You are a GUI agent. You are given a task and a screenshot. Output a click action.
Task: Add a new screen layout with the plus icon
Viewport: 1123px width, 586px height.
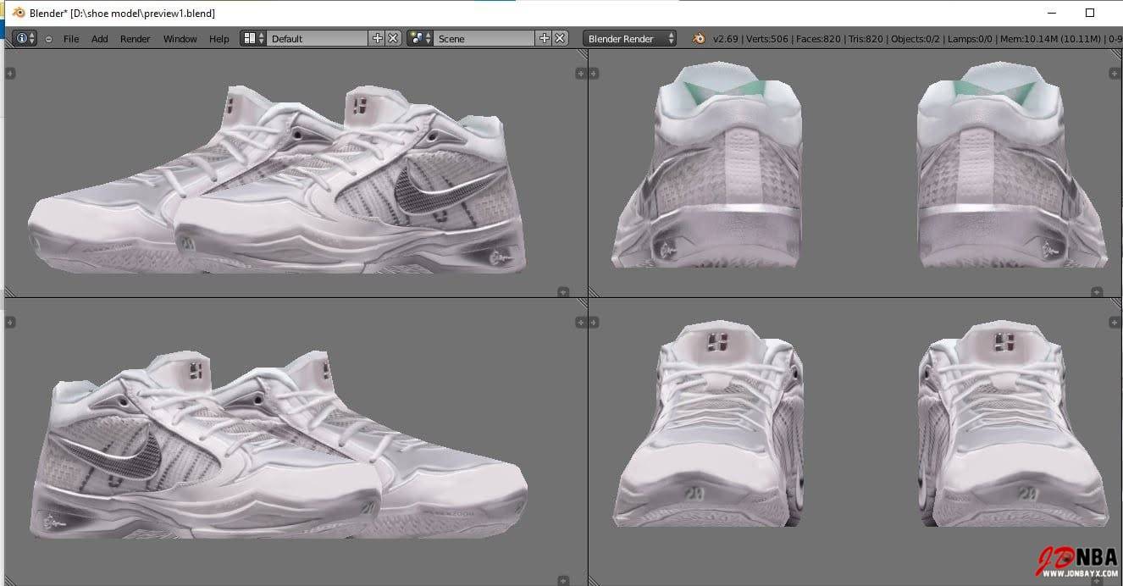(x=378, y=38)
